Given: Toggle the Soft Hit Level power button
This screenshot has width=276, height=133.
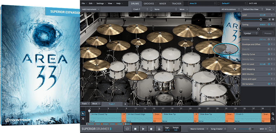Looking at the screenshot, I should [269, 64].
